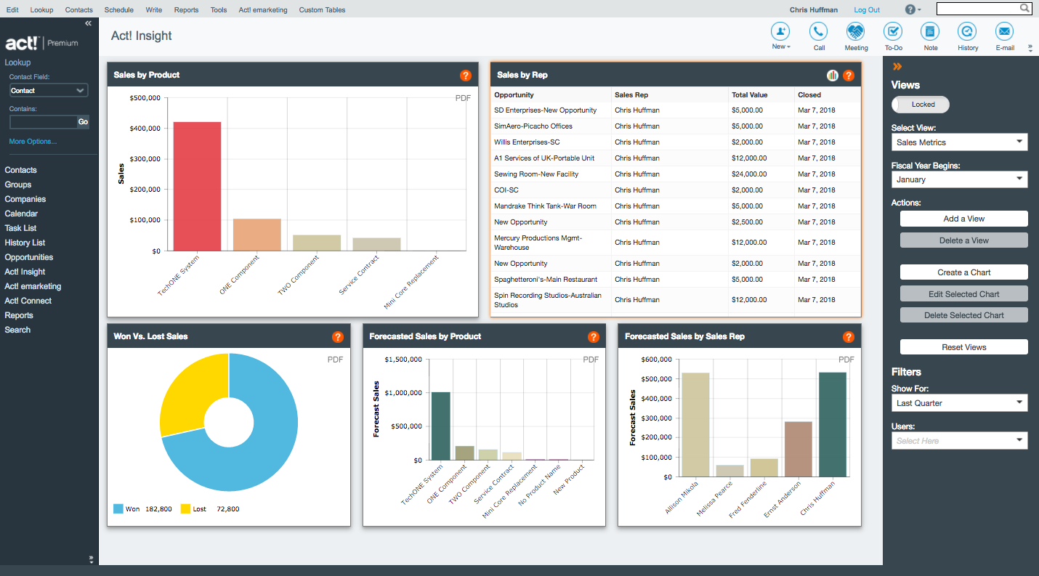The width and height of the screenshot is (1039, 576).
Task: Click the Won legend color swatch
Action: click(x=118, y=509)
